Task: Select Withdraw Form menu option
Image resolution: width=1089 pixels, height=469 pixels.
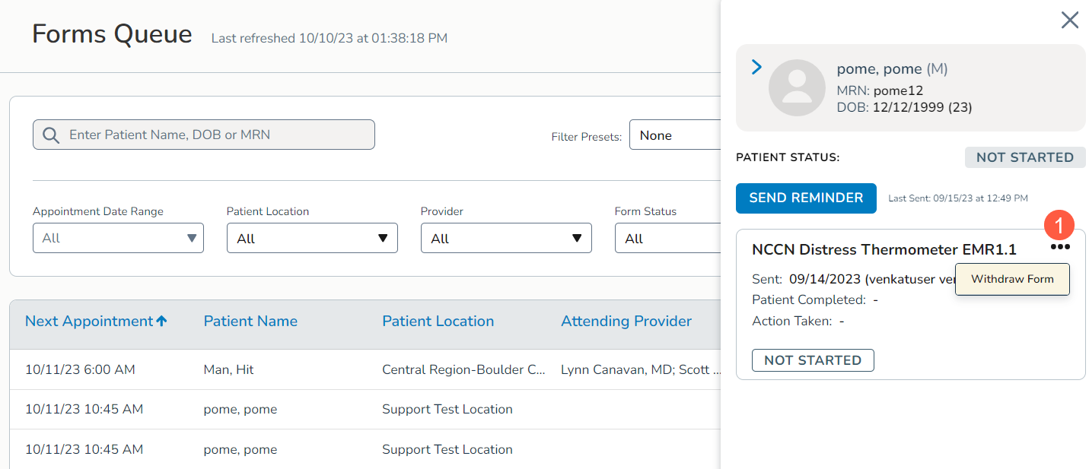Action: pos(1012,279)
